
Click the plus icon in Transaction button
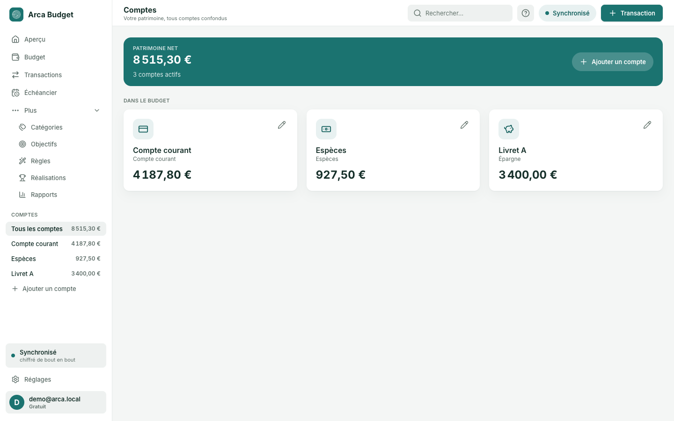point(613,13)
